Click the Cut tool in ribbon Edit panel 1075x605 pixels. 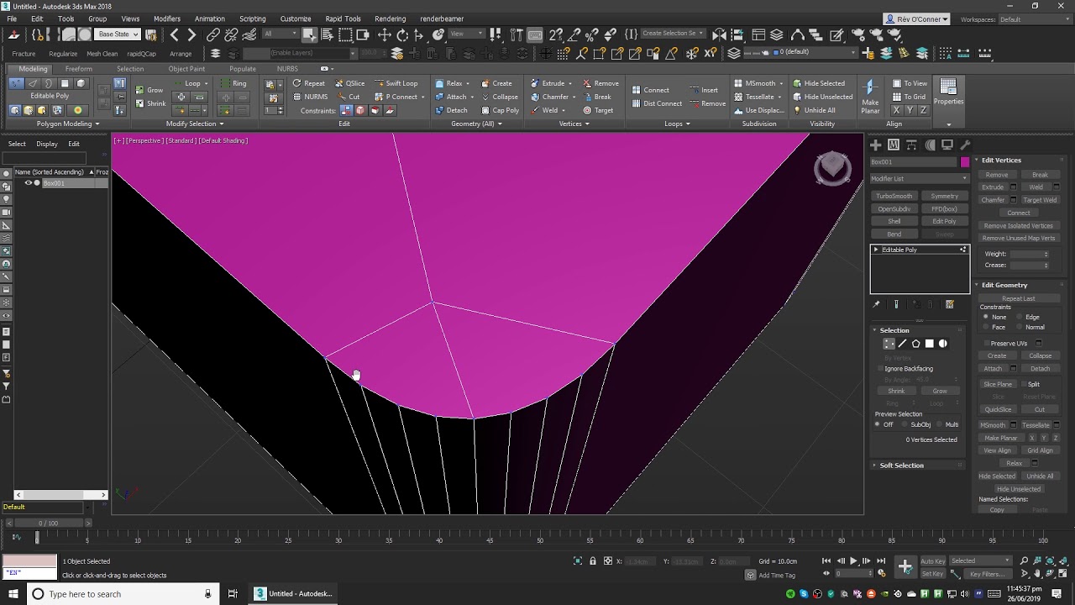pyautogui.click(x=349, y=97)
